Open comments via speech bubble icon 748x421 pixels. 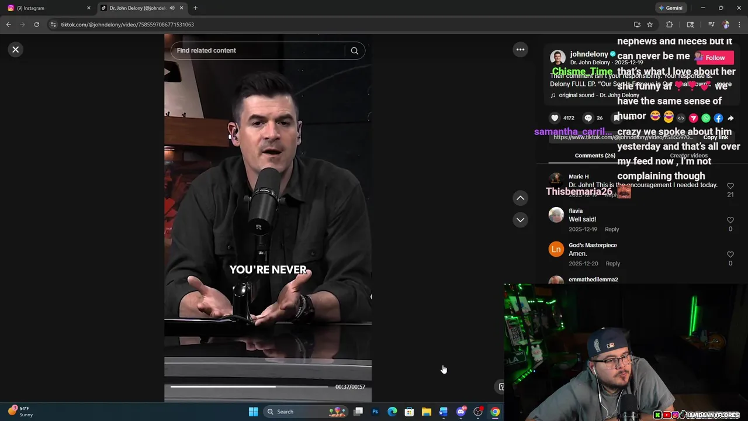[588, 118]
